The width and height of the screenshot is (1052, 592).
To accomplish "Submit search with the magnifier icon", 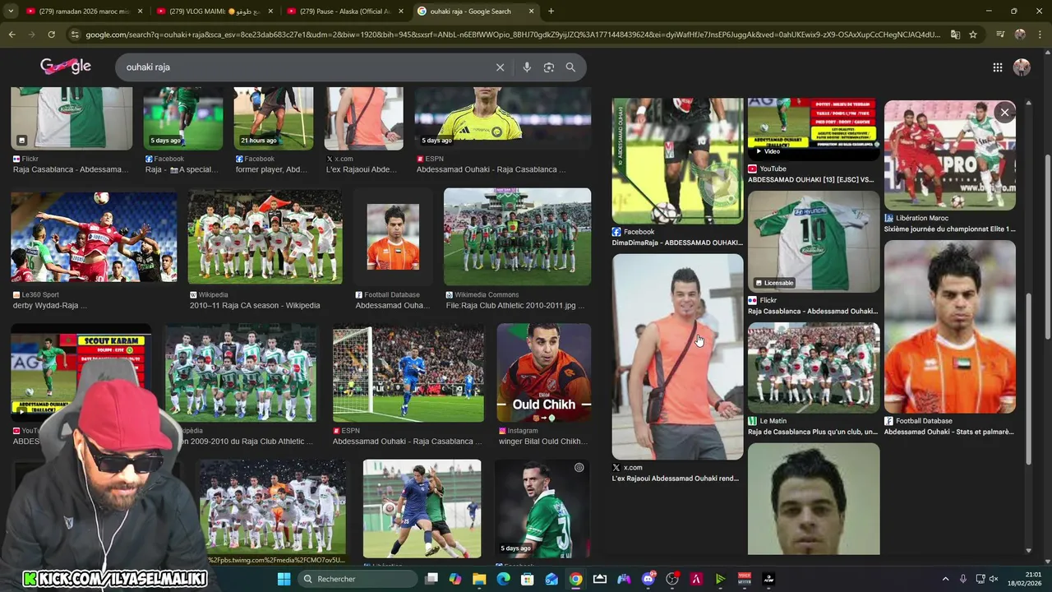I will tap(570, 67).
